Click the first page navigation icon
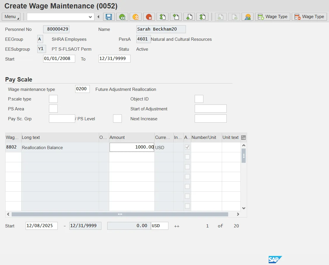 click(x=162, y=17)
